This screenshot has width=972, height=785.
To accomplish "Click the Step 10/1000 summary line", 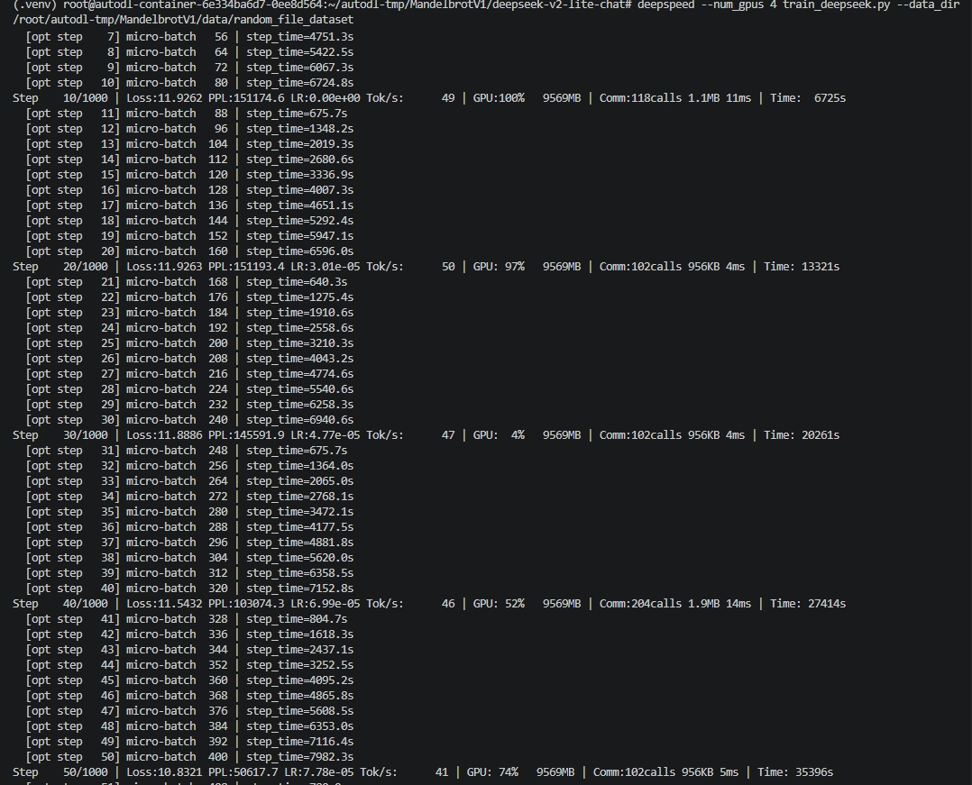I will 429,98.
